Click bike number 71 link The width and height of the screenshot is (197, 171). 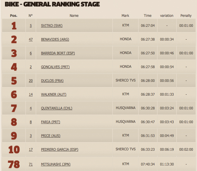pyautogui.click(x=31, y=164)
